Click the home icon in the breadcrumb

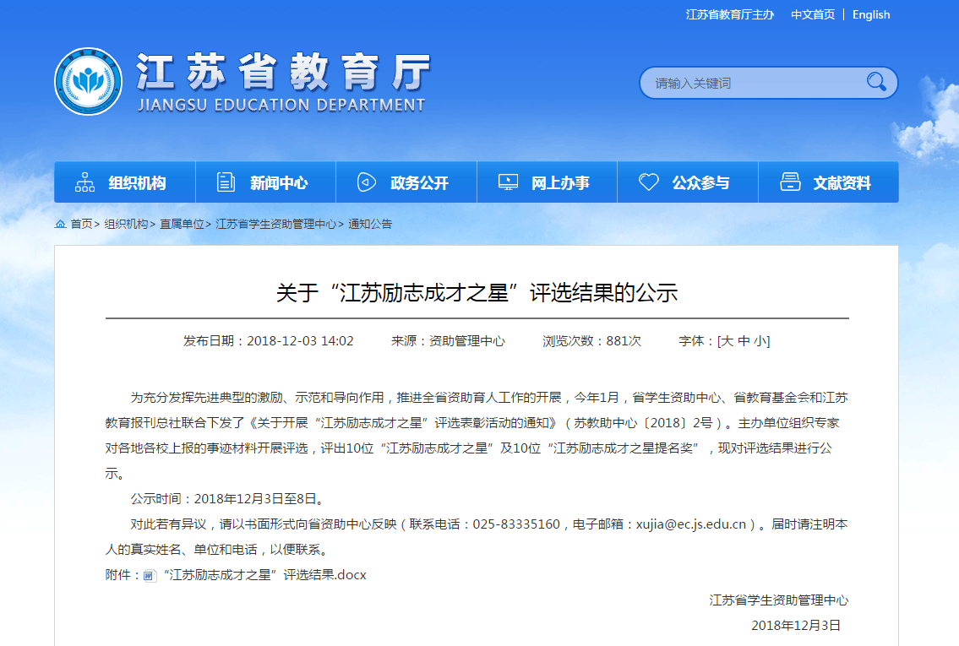(60, 225)
